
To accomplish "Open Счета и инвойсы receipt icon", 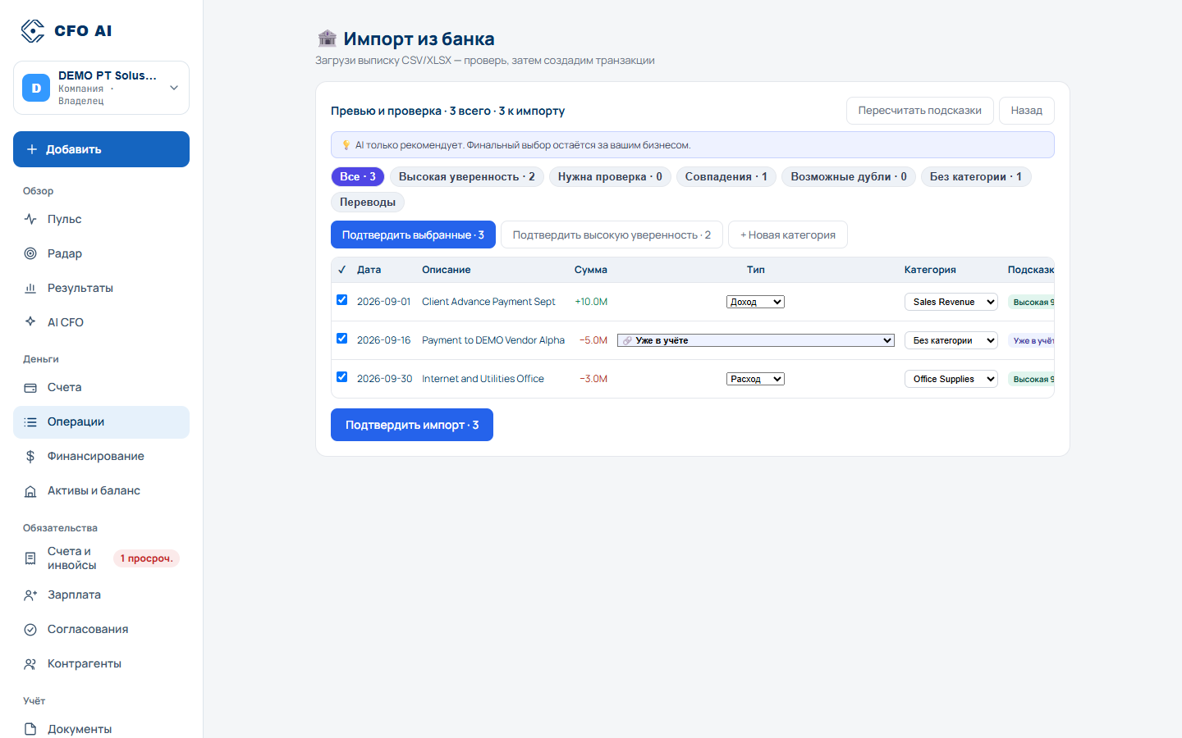I will (x=30, y=558).
